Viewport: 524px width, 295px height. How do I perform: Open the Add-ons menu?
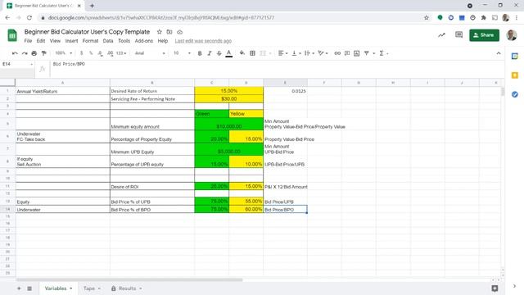[x=144, y=41]
